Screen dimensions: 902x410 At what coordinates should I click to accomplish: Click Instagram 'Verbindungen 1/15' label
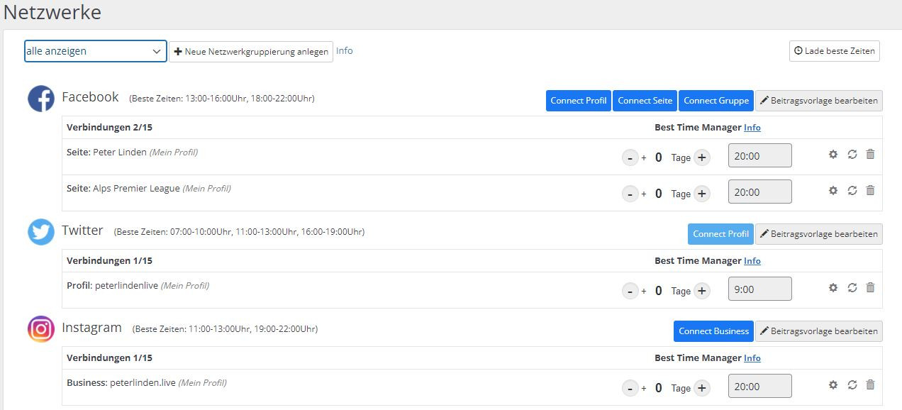coord(109,358)
